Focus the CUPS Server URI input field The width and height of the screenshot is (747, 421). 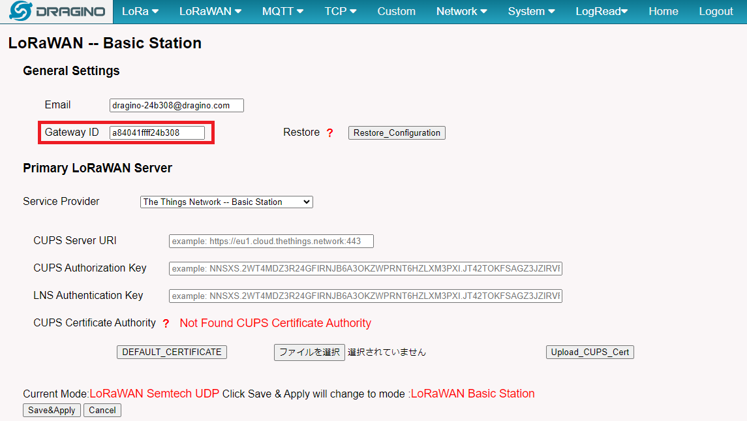tap(271, 242)
